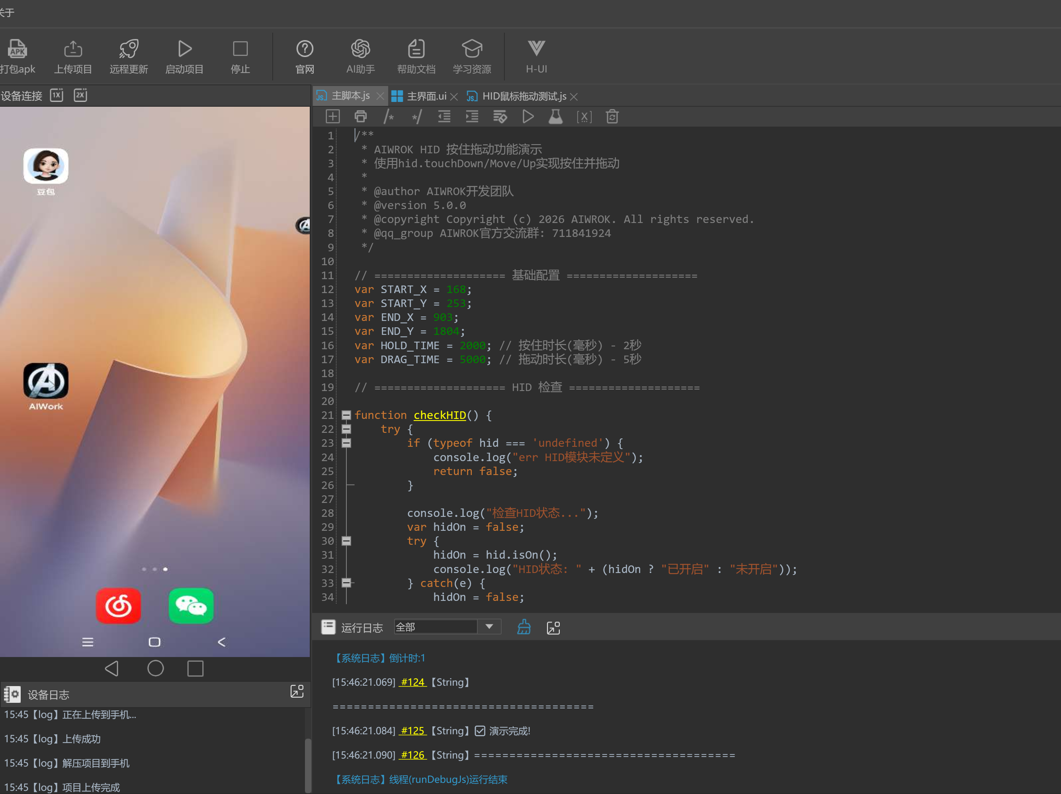The image size is (1061, 794).
Task: Increase indent using indent icon
Action: (x=472, y=117)
